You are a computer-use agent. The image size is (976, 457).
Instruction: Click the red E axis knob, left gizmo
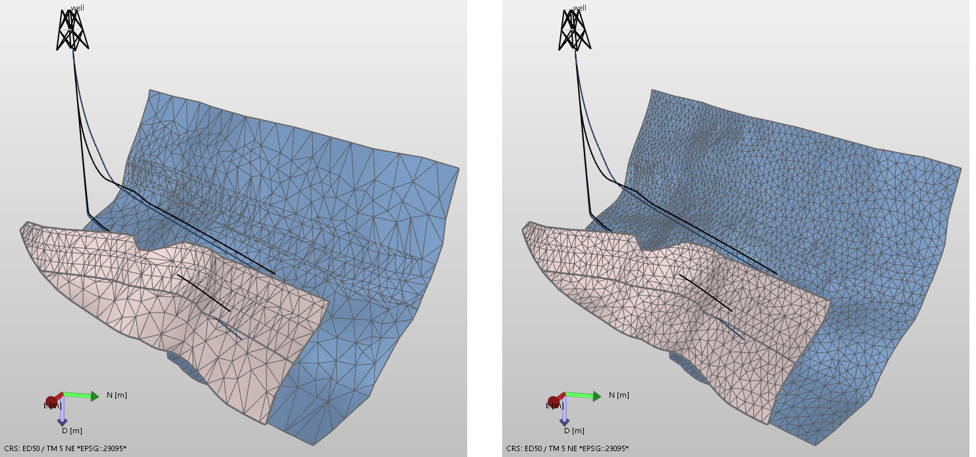pyautogui.click(x=52, y=402)
